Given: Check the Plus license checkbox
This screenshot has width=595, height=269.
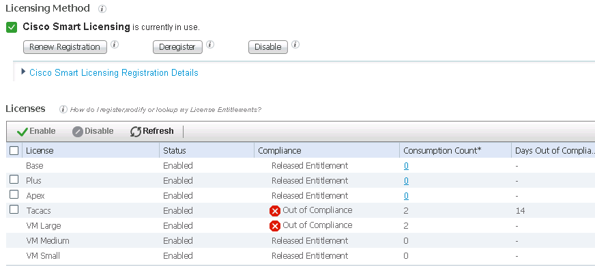Looking at the screenshot, I should pyautogui.click(x=14, y=180).
